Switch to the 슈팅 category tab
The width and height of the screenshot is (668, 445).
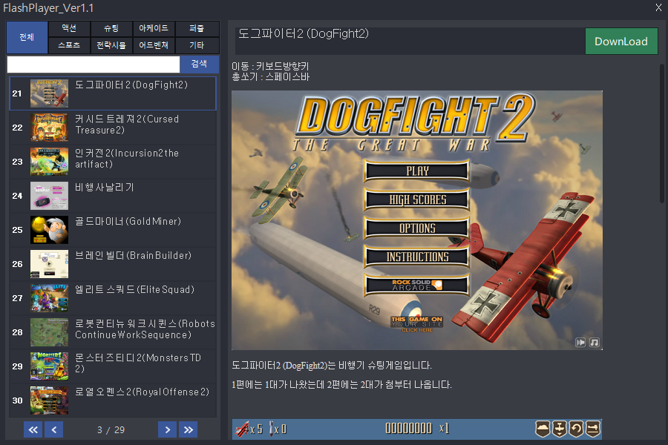111,28
